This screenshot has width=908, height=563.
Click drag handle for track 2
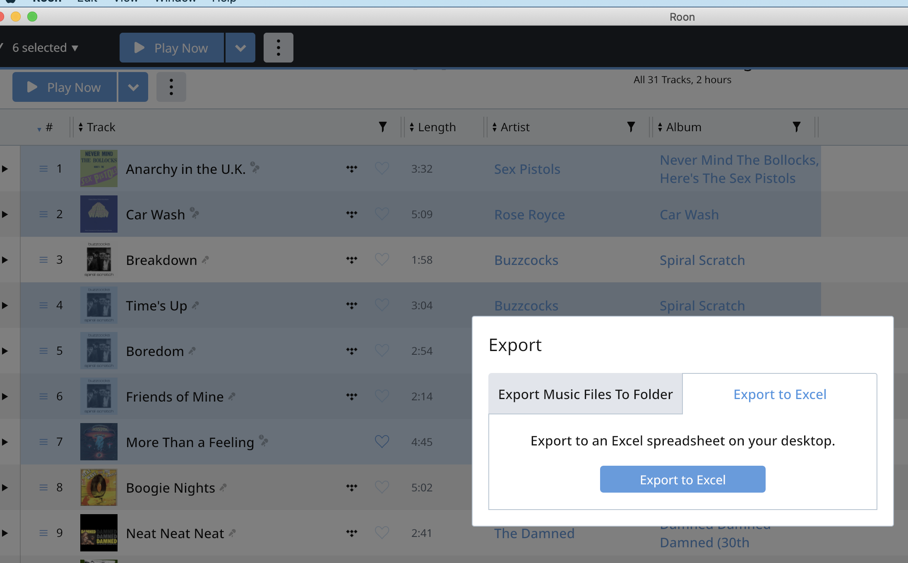point(43,214)
